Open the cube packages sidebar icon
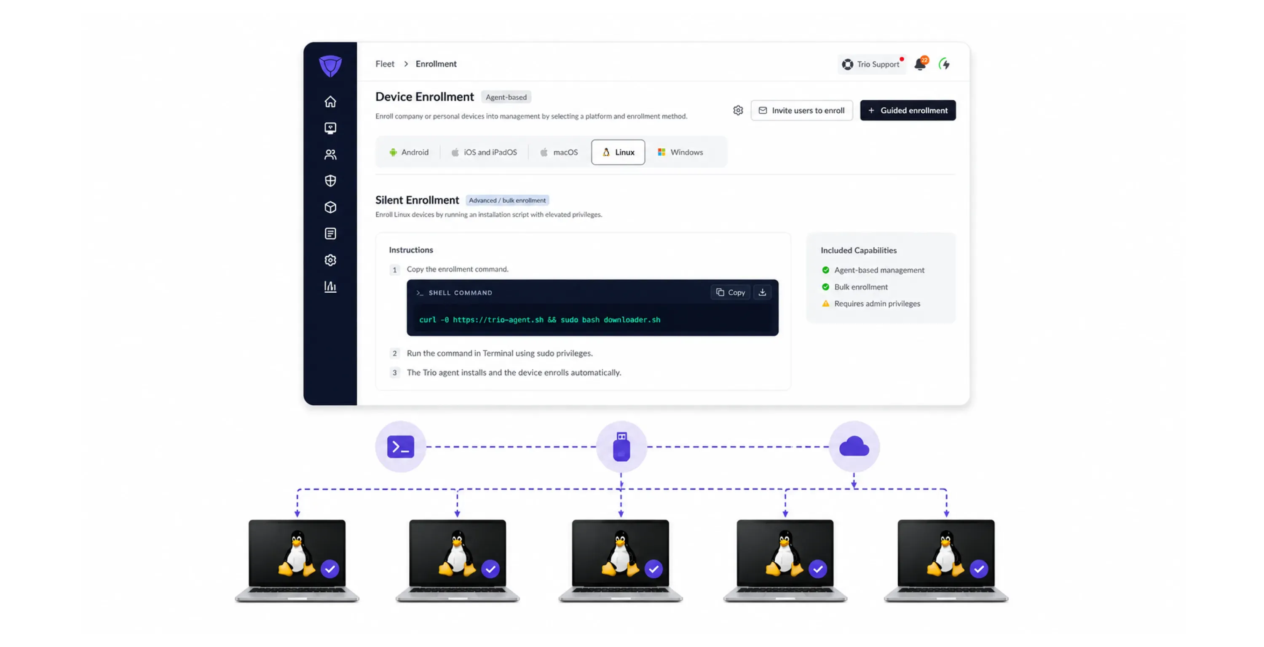The width and height of the screenshot is (1264, 647). click(x=330, y=207)
